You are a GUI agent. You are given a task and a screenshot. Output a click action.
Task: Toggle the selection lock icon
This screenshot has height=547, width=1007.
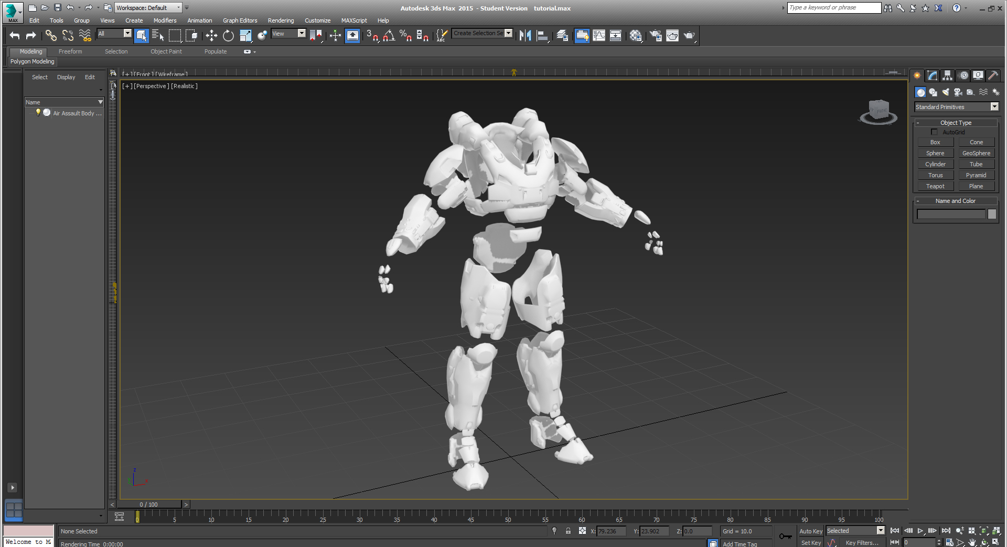click(568, 531)
